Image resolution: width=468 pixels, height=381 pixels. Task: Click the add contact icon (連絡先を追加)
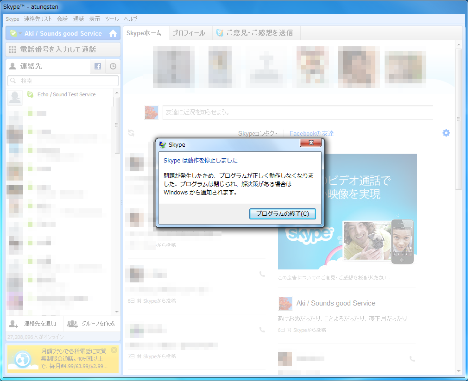point(13,324)
